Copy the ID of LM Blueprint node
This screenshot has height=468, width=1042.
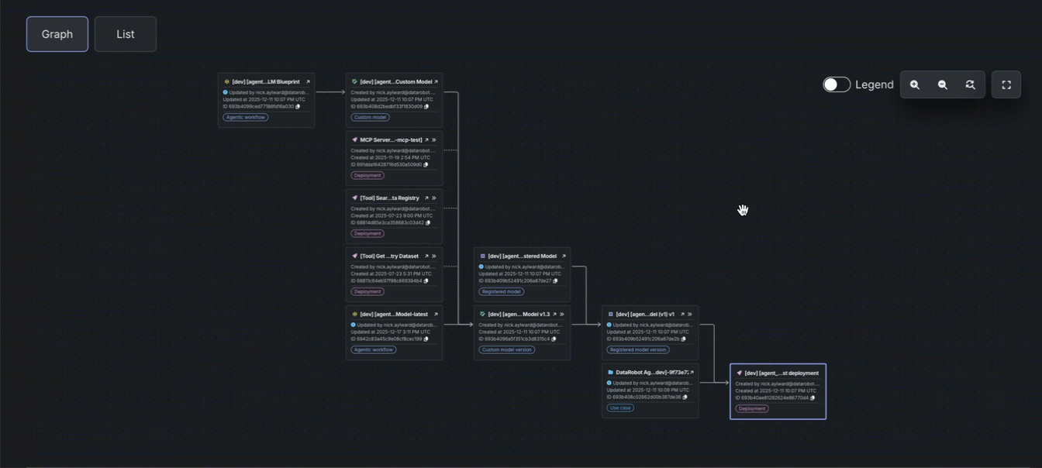click(298, 107)
